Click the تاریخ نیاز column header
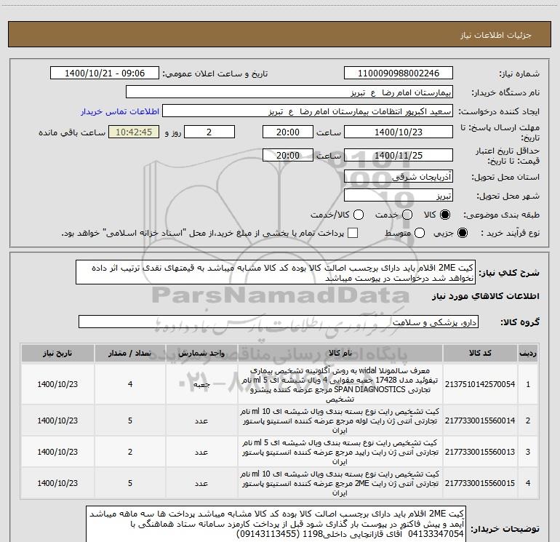 [57, 353]
